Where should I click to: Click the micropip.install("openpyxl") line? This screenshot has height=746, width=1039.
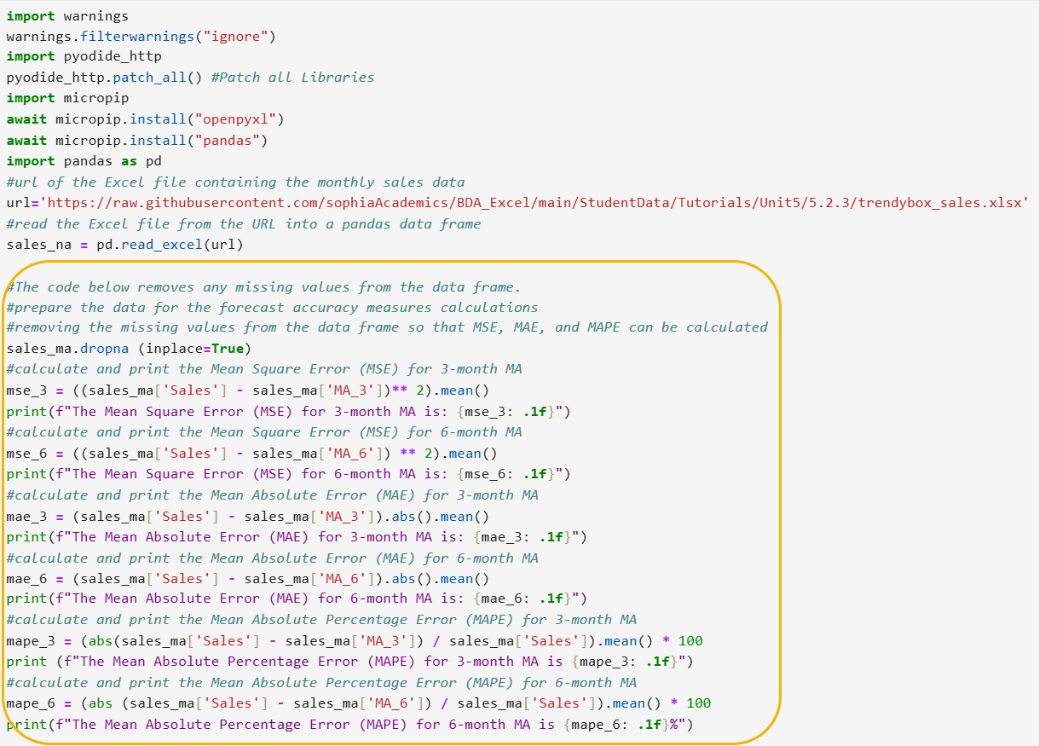click(145, 119)
